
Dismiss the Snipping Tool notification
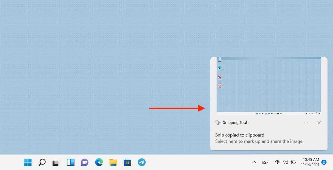(319, 123)
